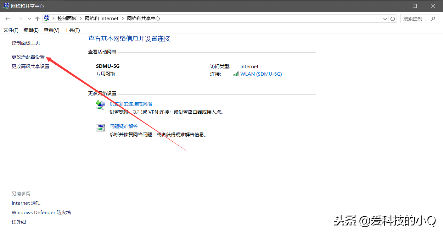Maximize the window
The image size is (443, 233).
tap(415, 6)
